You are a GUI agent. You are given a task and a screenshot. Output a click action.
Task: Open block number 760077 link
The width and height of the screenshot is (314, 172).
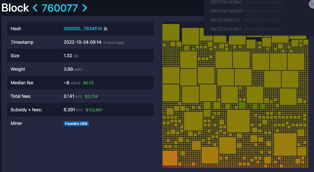60,8
